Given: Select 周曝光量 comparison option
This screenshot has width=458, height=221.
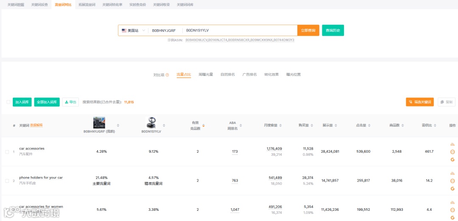Looking at the screenshot, I should point(206,75).
